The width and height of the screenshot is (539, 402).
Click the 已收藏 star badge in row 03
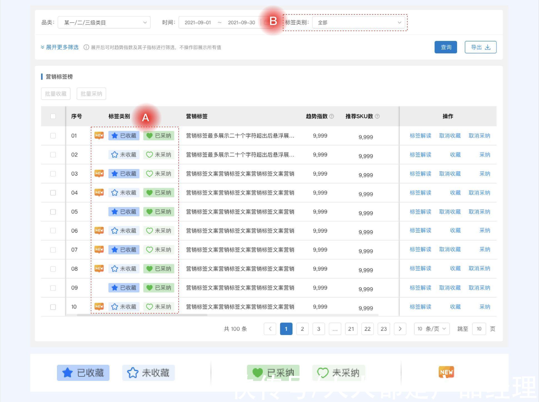124,174
